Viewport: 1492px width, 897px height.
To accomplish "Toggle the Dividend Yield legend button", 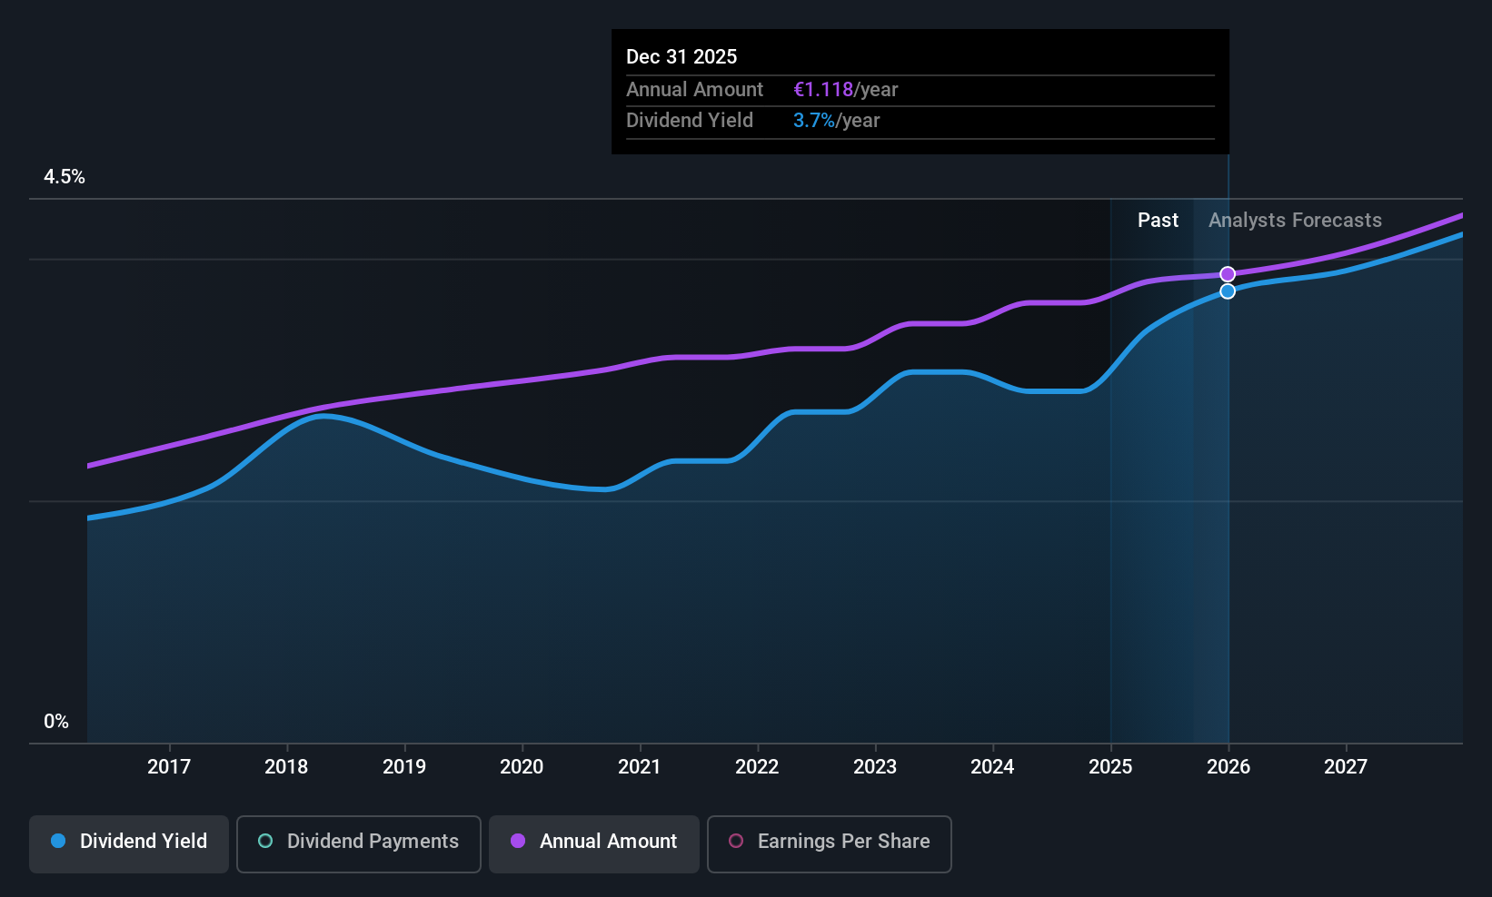I will click(129, 843).
